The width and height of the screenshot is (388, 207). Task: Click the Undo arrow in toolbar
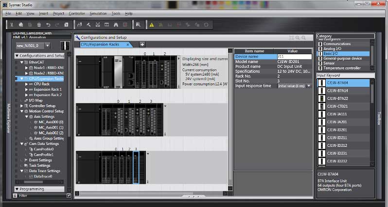tap(48, 24)
